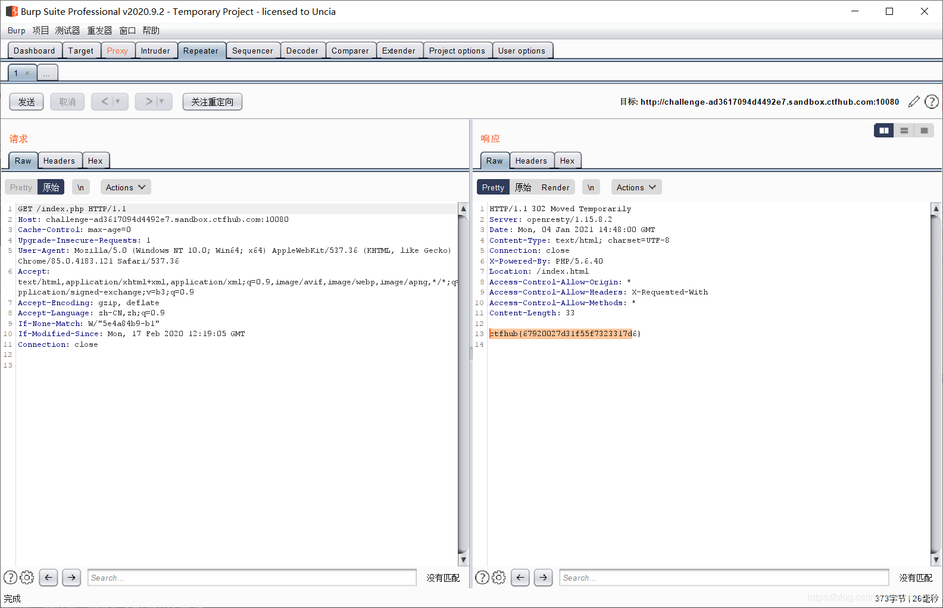The width and height of the screenshot is (943, 608).
Task: Switch to the Sequencer tab
Action: tap(252, 51)
